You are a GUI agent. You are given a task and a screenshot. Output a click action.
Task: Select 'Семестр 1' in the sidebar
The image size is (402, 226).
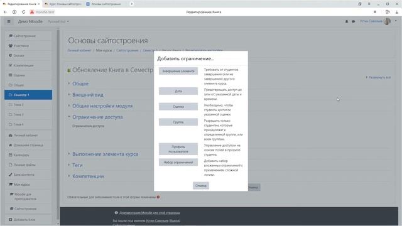tap(28, 95)
